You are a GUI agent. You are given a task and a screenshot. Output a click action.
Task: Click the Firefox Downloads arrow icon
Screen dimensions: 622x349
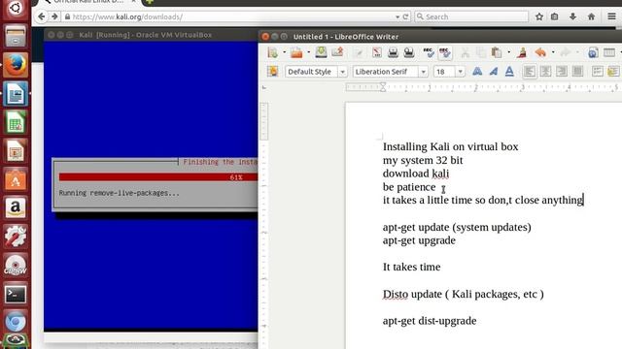(572, 16)
